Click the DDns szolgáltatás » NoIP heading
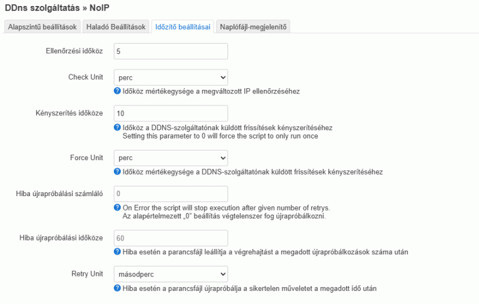Screen dimensions: 479x304 57,8
